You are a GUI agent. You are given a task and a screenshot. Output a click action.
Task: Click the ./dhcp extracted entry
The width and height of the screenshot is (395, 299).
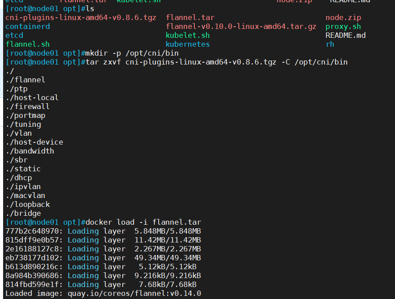click(x=19, y=178)
